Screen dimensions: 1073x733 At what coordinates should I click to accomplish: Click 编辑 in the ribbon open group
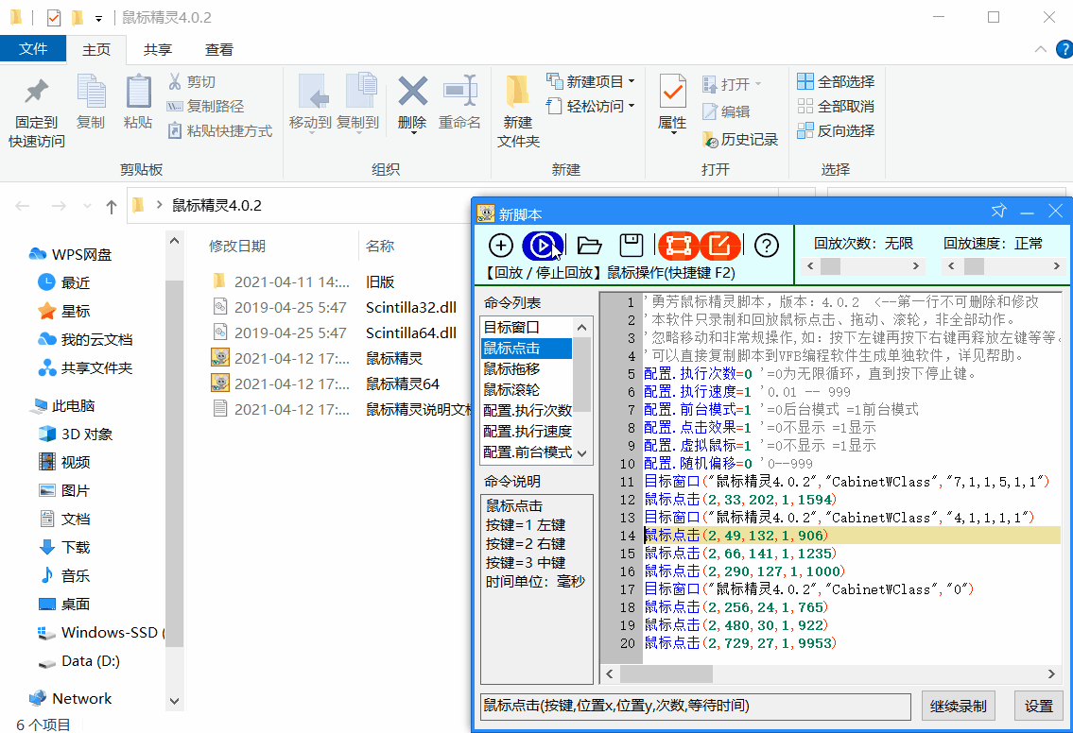point(727,111)
